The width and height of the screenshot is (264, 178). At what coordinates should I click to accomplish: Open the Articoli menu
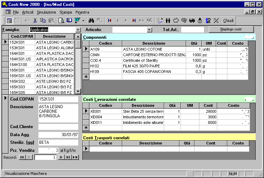coord(28,12)
